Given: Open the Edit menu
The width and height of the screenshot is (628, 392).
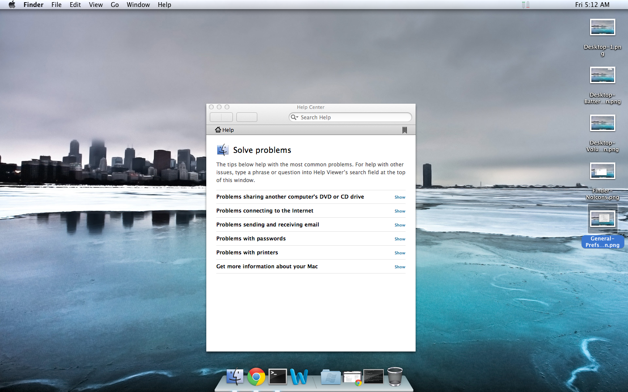Looking at the screenshot, I should pos(75,5).
